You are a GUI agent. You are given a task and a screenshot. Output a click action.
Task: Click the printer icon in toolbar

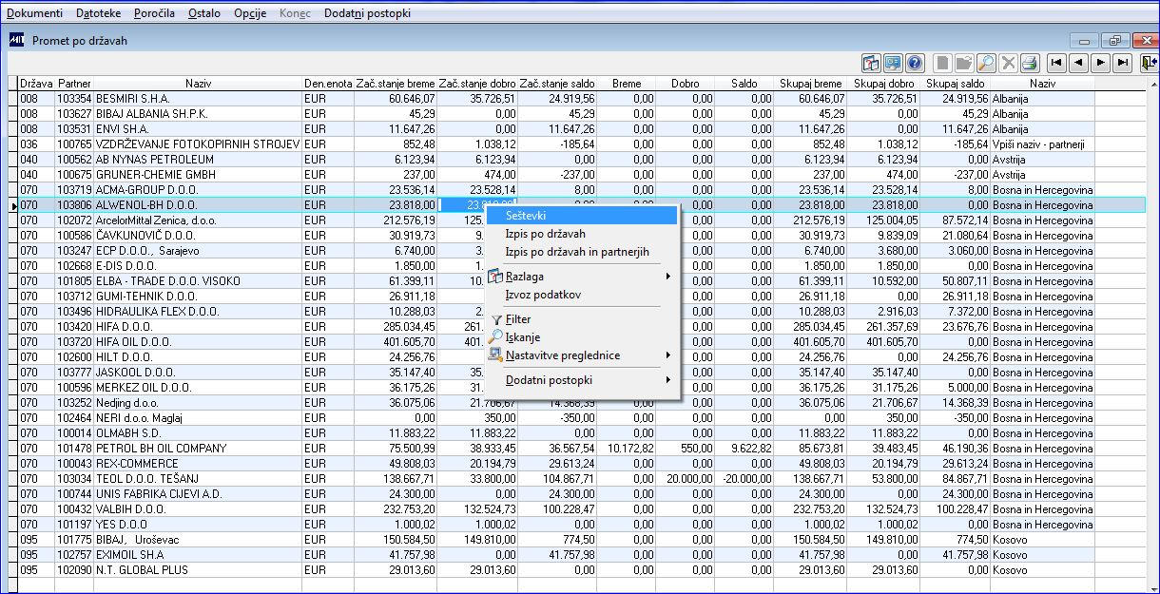coord(1029,63)
